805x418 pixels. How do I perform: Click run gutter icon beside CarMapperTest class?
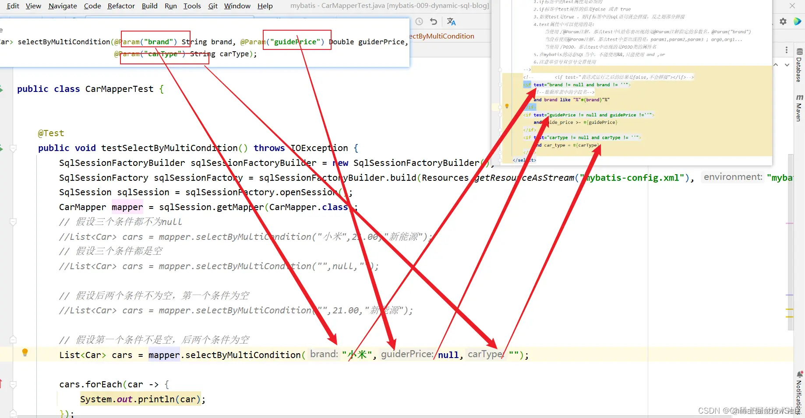1,89
